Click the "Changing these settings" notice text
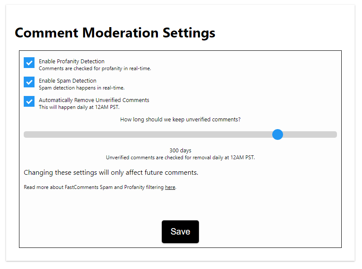 [111, 173]
